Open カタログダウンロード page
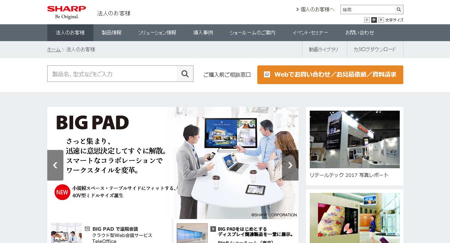 (374, 49)
